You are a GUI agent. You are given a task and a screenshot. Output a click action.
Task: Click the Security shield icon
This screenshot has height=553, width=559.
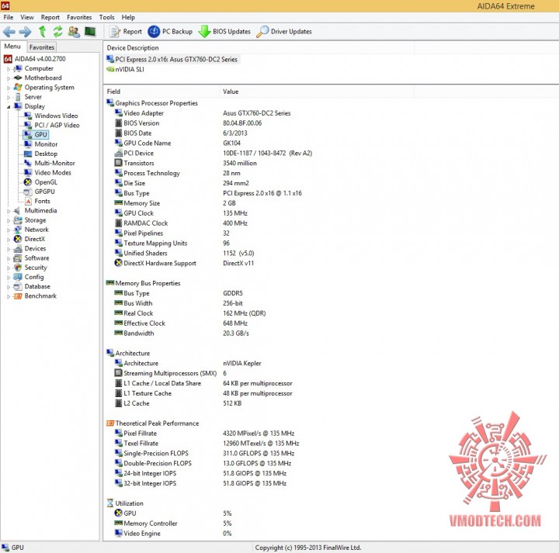[x=18, y=268]
